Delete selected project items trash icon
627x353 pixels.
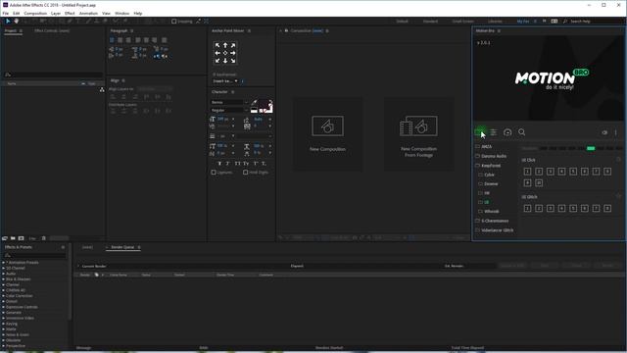coord(43,238)
